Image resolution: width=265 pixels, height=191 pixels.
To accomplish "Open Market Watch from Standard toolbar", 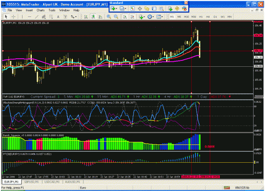I will (132, 8).
